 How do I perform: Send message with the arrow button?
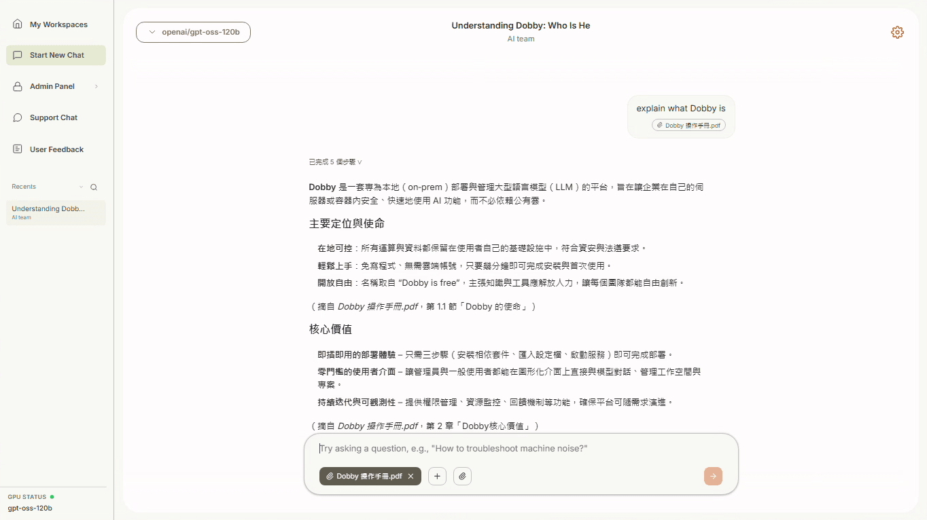(713, 477)
